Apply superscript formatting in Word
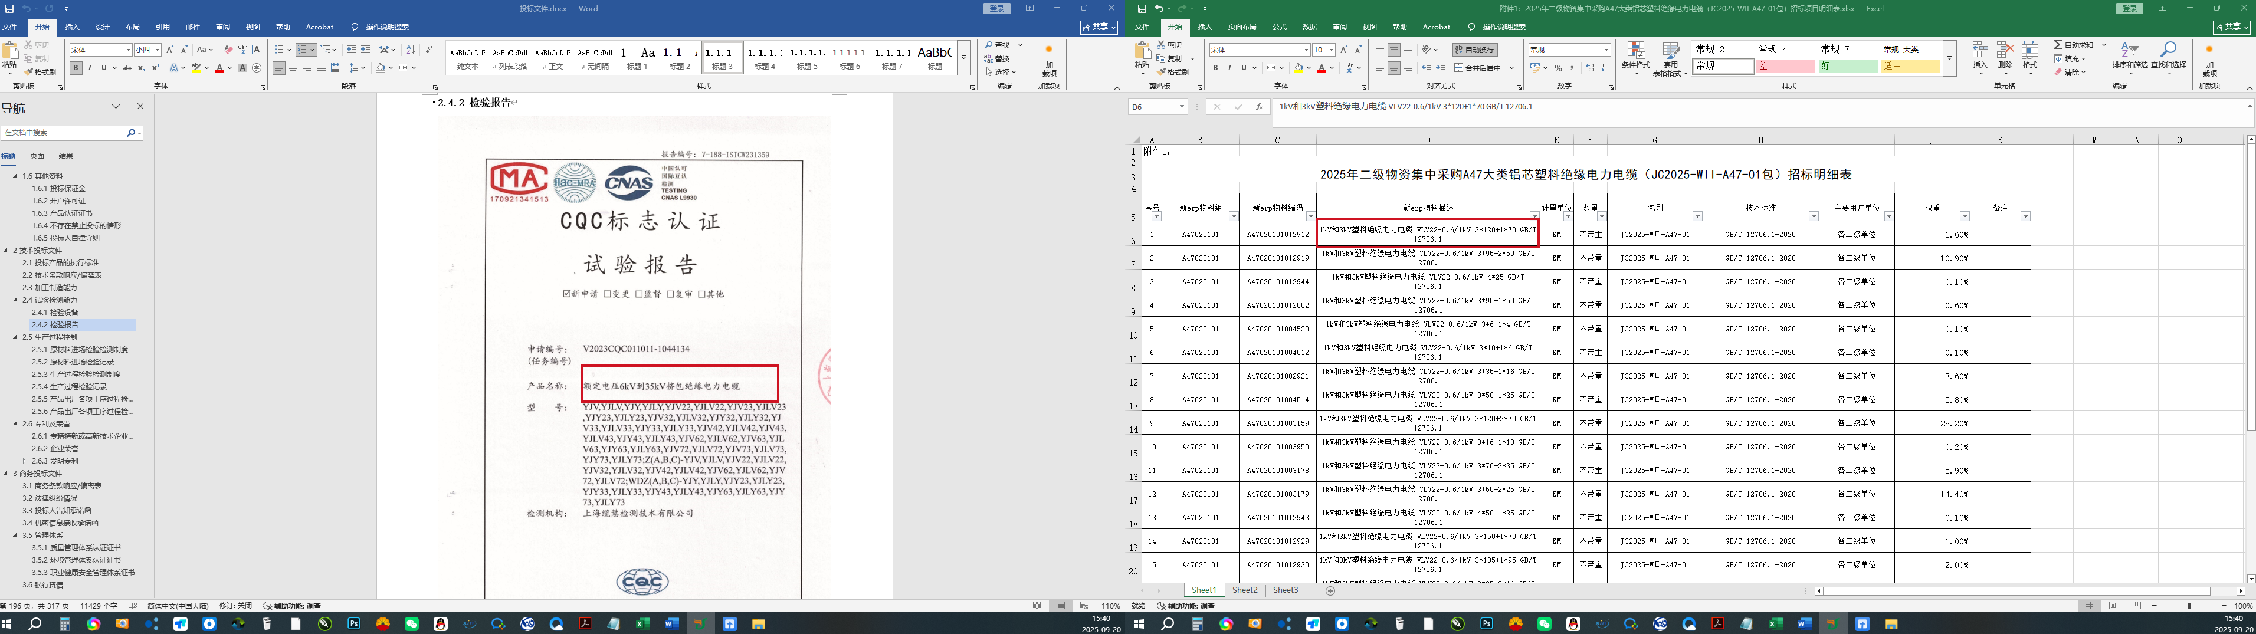This screenshot has height=634, width=2256. [x=156, y=68]
